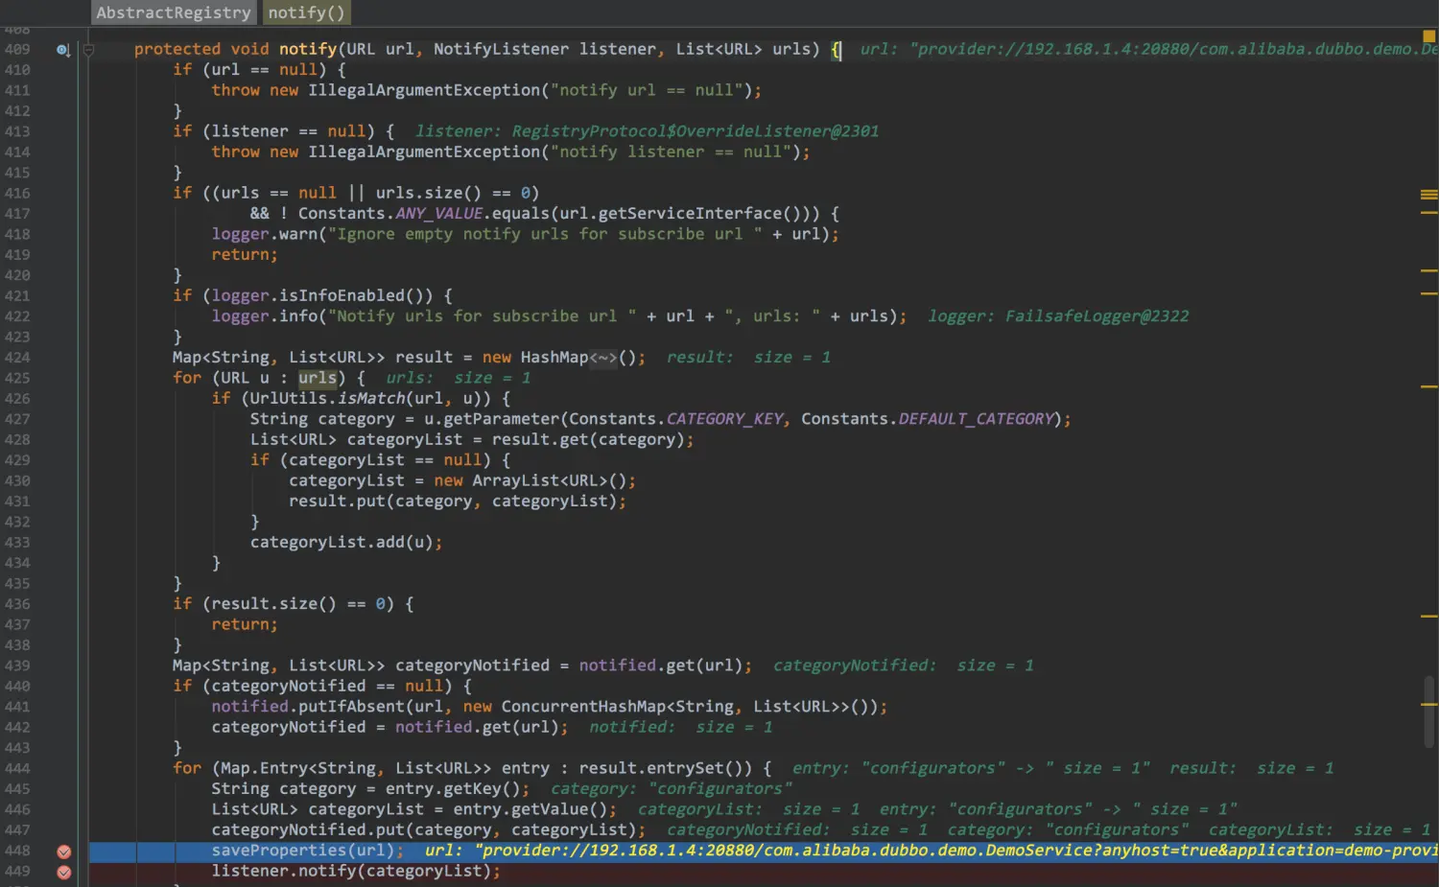Click the yellow inspection status square
1439x887 pixels.
(x=1428, y=35)
